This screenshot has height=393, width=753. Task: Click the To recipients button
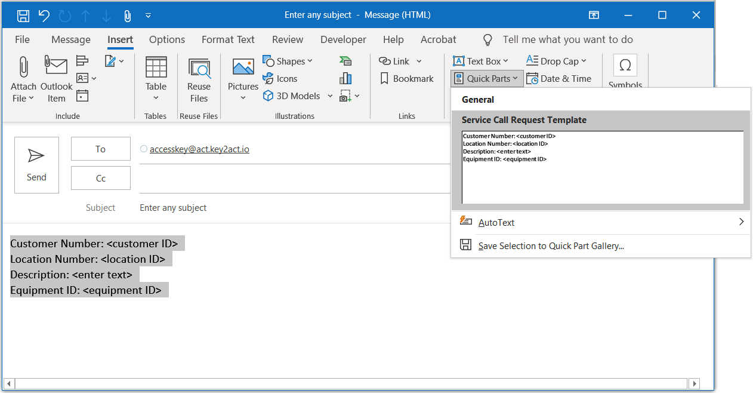(101, 149)
